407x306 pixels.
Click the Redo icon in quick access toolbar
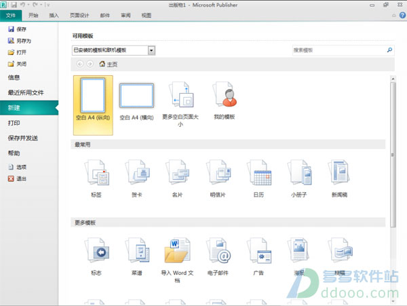click(35, 5)
